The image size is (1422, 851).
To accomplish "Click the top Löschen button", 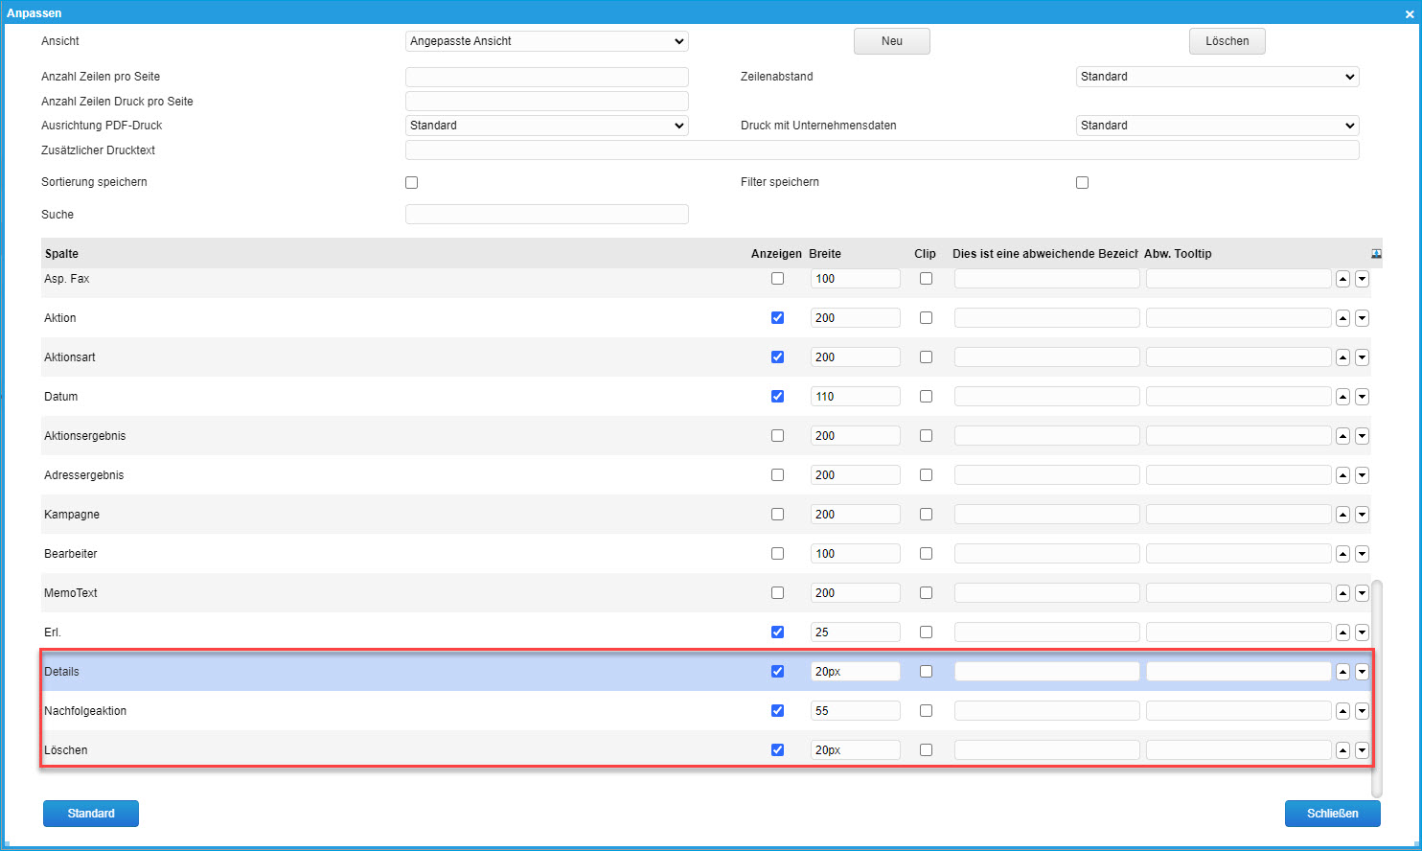I will click(x=1227, y=41).
